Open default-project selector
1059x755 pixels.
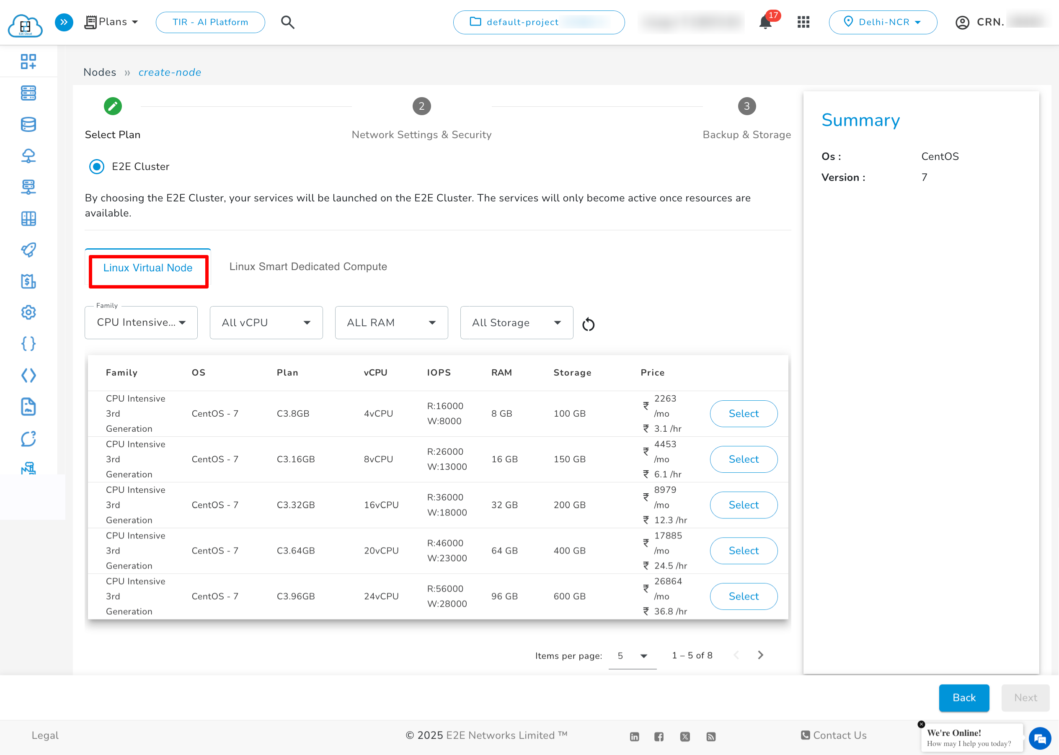pyautogui.click(x=539, y=22)
